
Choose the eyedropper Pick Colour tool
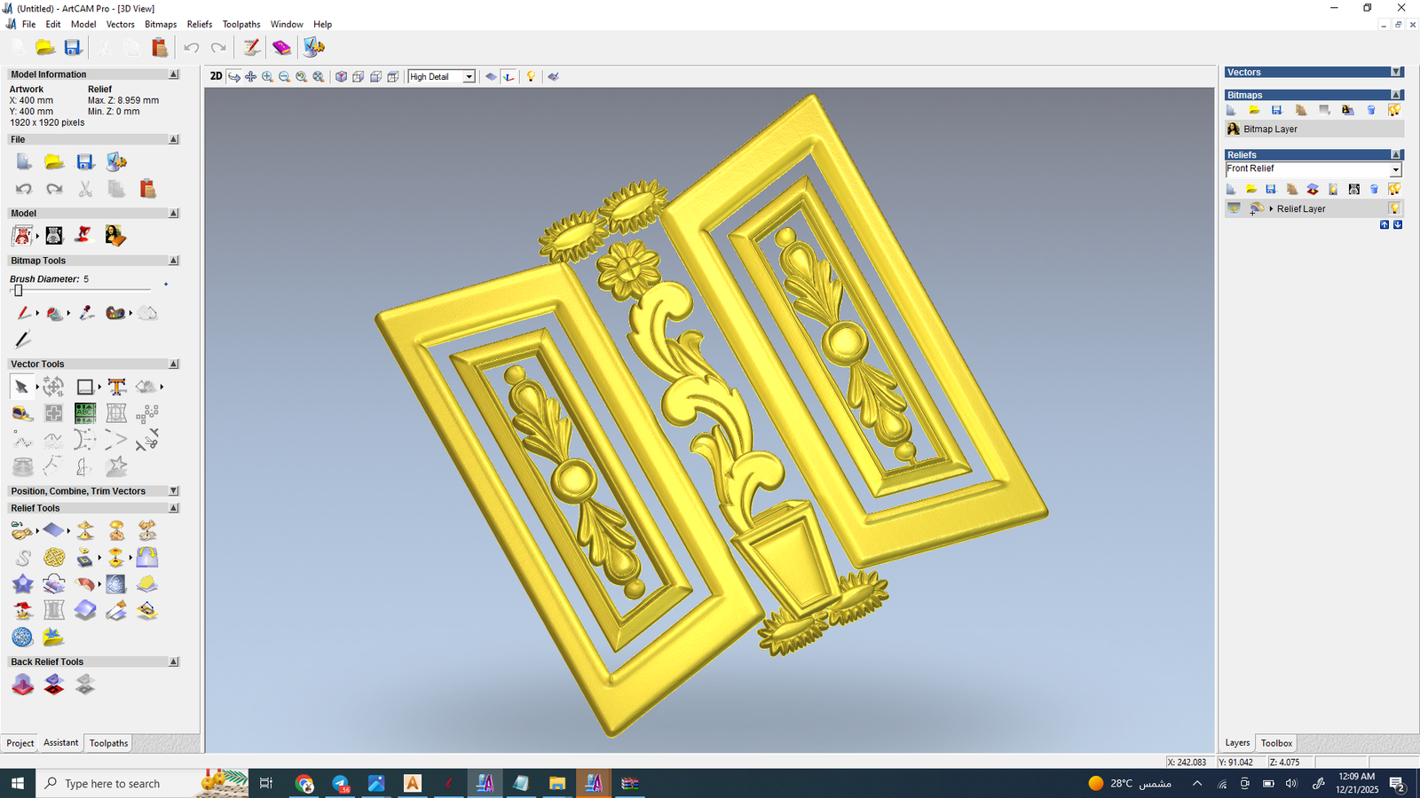pos(86,313)
